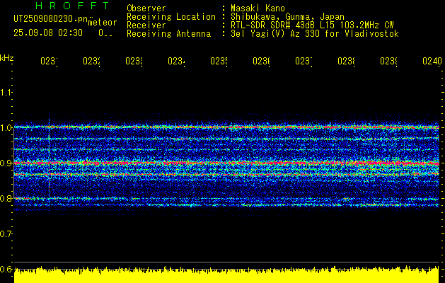
Task: Click the yellow signal level graph at bottom
Action: pos(226,275)
